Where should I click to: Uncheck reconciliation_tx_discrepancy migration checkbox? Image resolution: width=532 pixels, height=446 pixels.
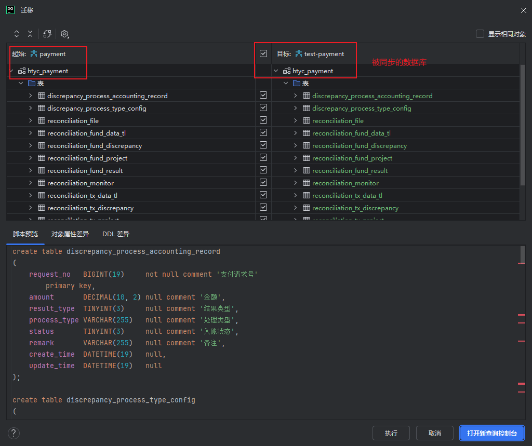coord(263,207)
